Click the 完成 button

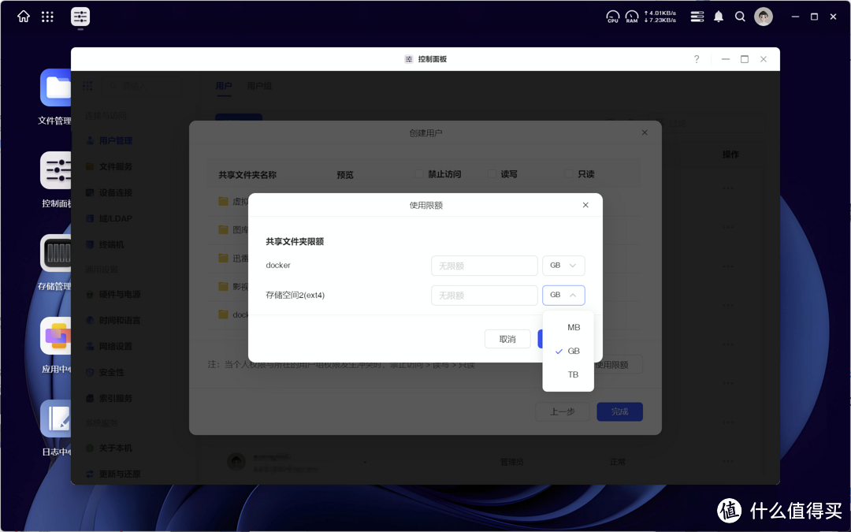point(619,411)
